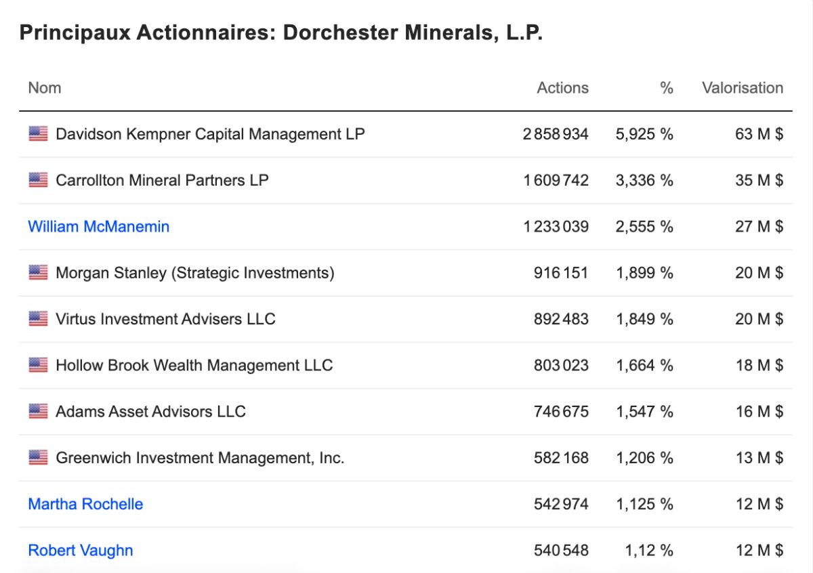Open William McManemin's profile link

pyautogui.click(x=99, y=226)
